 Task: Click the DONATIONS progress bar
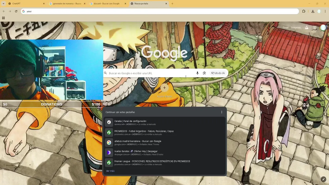pyautogui.click(x=51, y=104)
